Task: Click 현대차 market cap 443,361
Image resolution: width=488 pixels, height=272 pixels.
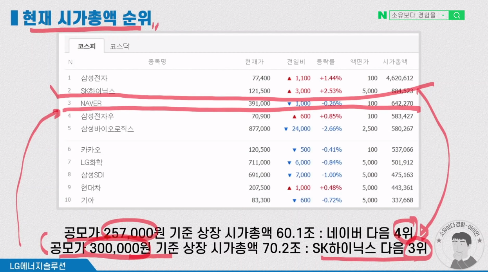Action: (402, 188)
